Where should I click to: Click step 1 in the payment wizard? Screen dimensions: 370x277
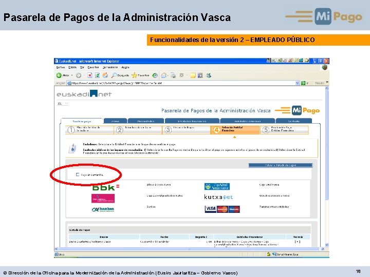pyautogui.click(x=89, y=130)
